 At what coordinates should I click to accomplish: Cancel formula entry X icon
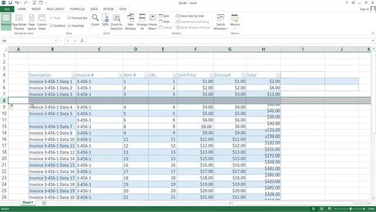[x=68, y=41]
